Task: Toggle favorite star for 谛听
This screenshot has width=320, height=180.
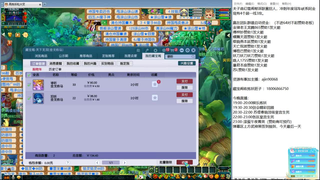Action: point(155,84)
